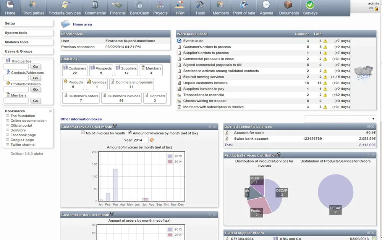The width and height of the screenshot is (382, 240).
Task: Uncheck Amount of invoices by month checkbox
Action: tap(130, 133)
